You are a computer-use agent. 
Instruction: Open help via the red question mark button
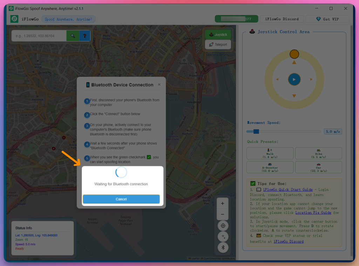point(85,36)
